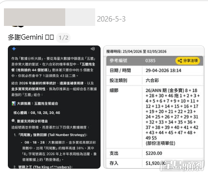Click the 六合彩 bet type value

(x=152, y=80)
